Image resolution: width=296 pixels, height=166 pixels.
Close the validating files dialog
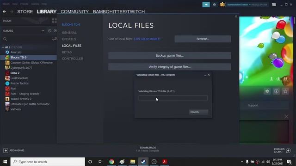pyautogui.click(x=209, y=75)
